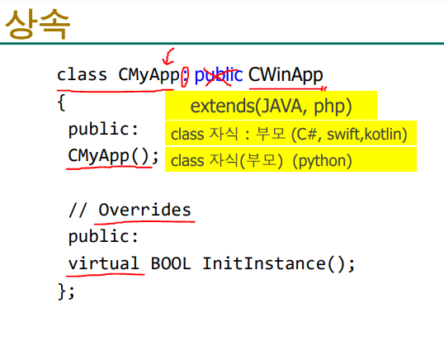Click the 'CMyApp();' constructor line
444x346 pixels.
click(113, 156)
